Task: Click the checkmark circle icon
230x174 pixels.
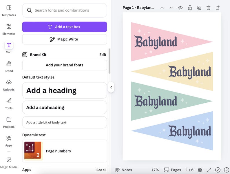Action: click(x=218, y=170)
